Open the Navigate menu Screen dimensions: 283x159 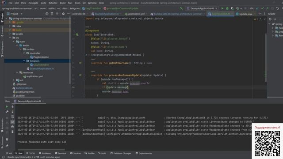(34, 3)
